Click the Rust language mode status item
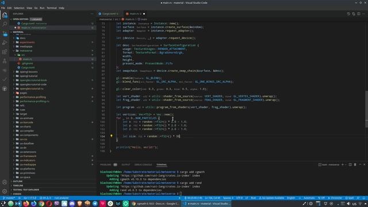This screenshot has height=207, width=368. [x=254, y=198]
